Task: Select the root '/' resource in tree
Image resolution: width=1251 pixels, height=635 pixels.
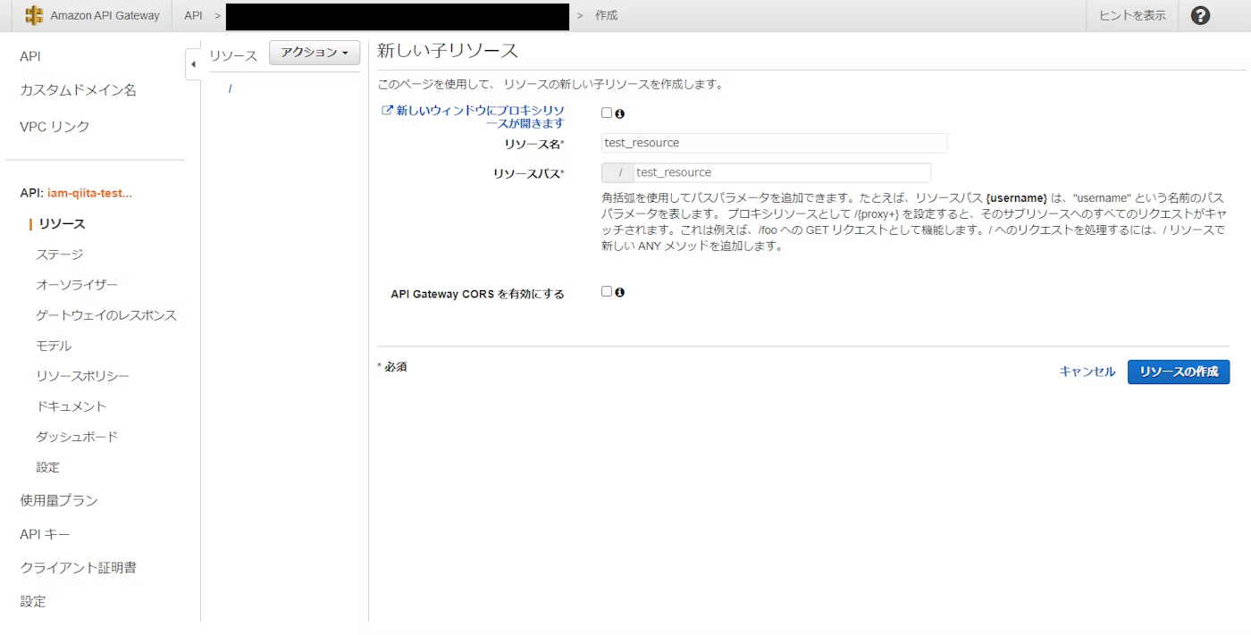Action: click(x=230, y=88)
